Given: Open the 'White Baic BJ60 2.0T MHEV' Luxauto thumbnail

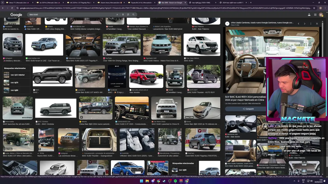Looking at the screenshot, I should point(90,76).
